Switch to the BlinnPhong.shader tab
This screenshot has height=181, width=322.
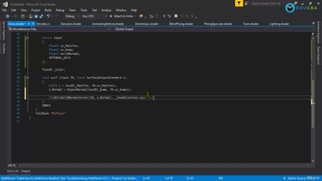pos(181,24)
